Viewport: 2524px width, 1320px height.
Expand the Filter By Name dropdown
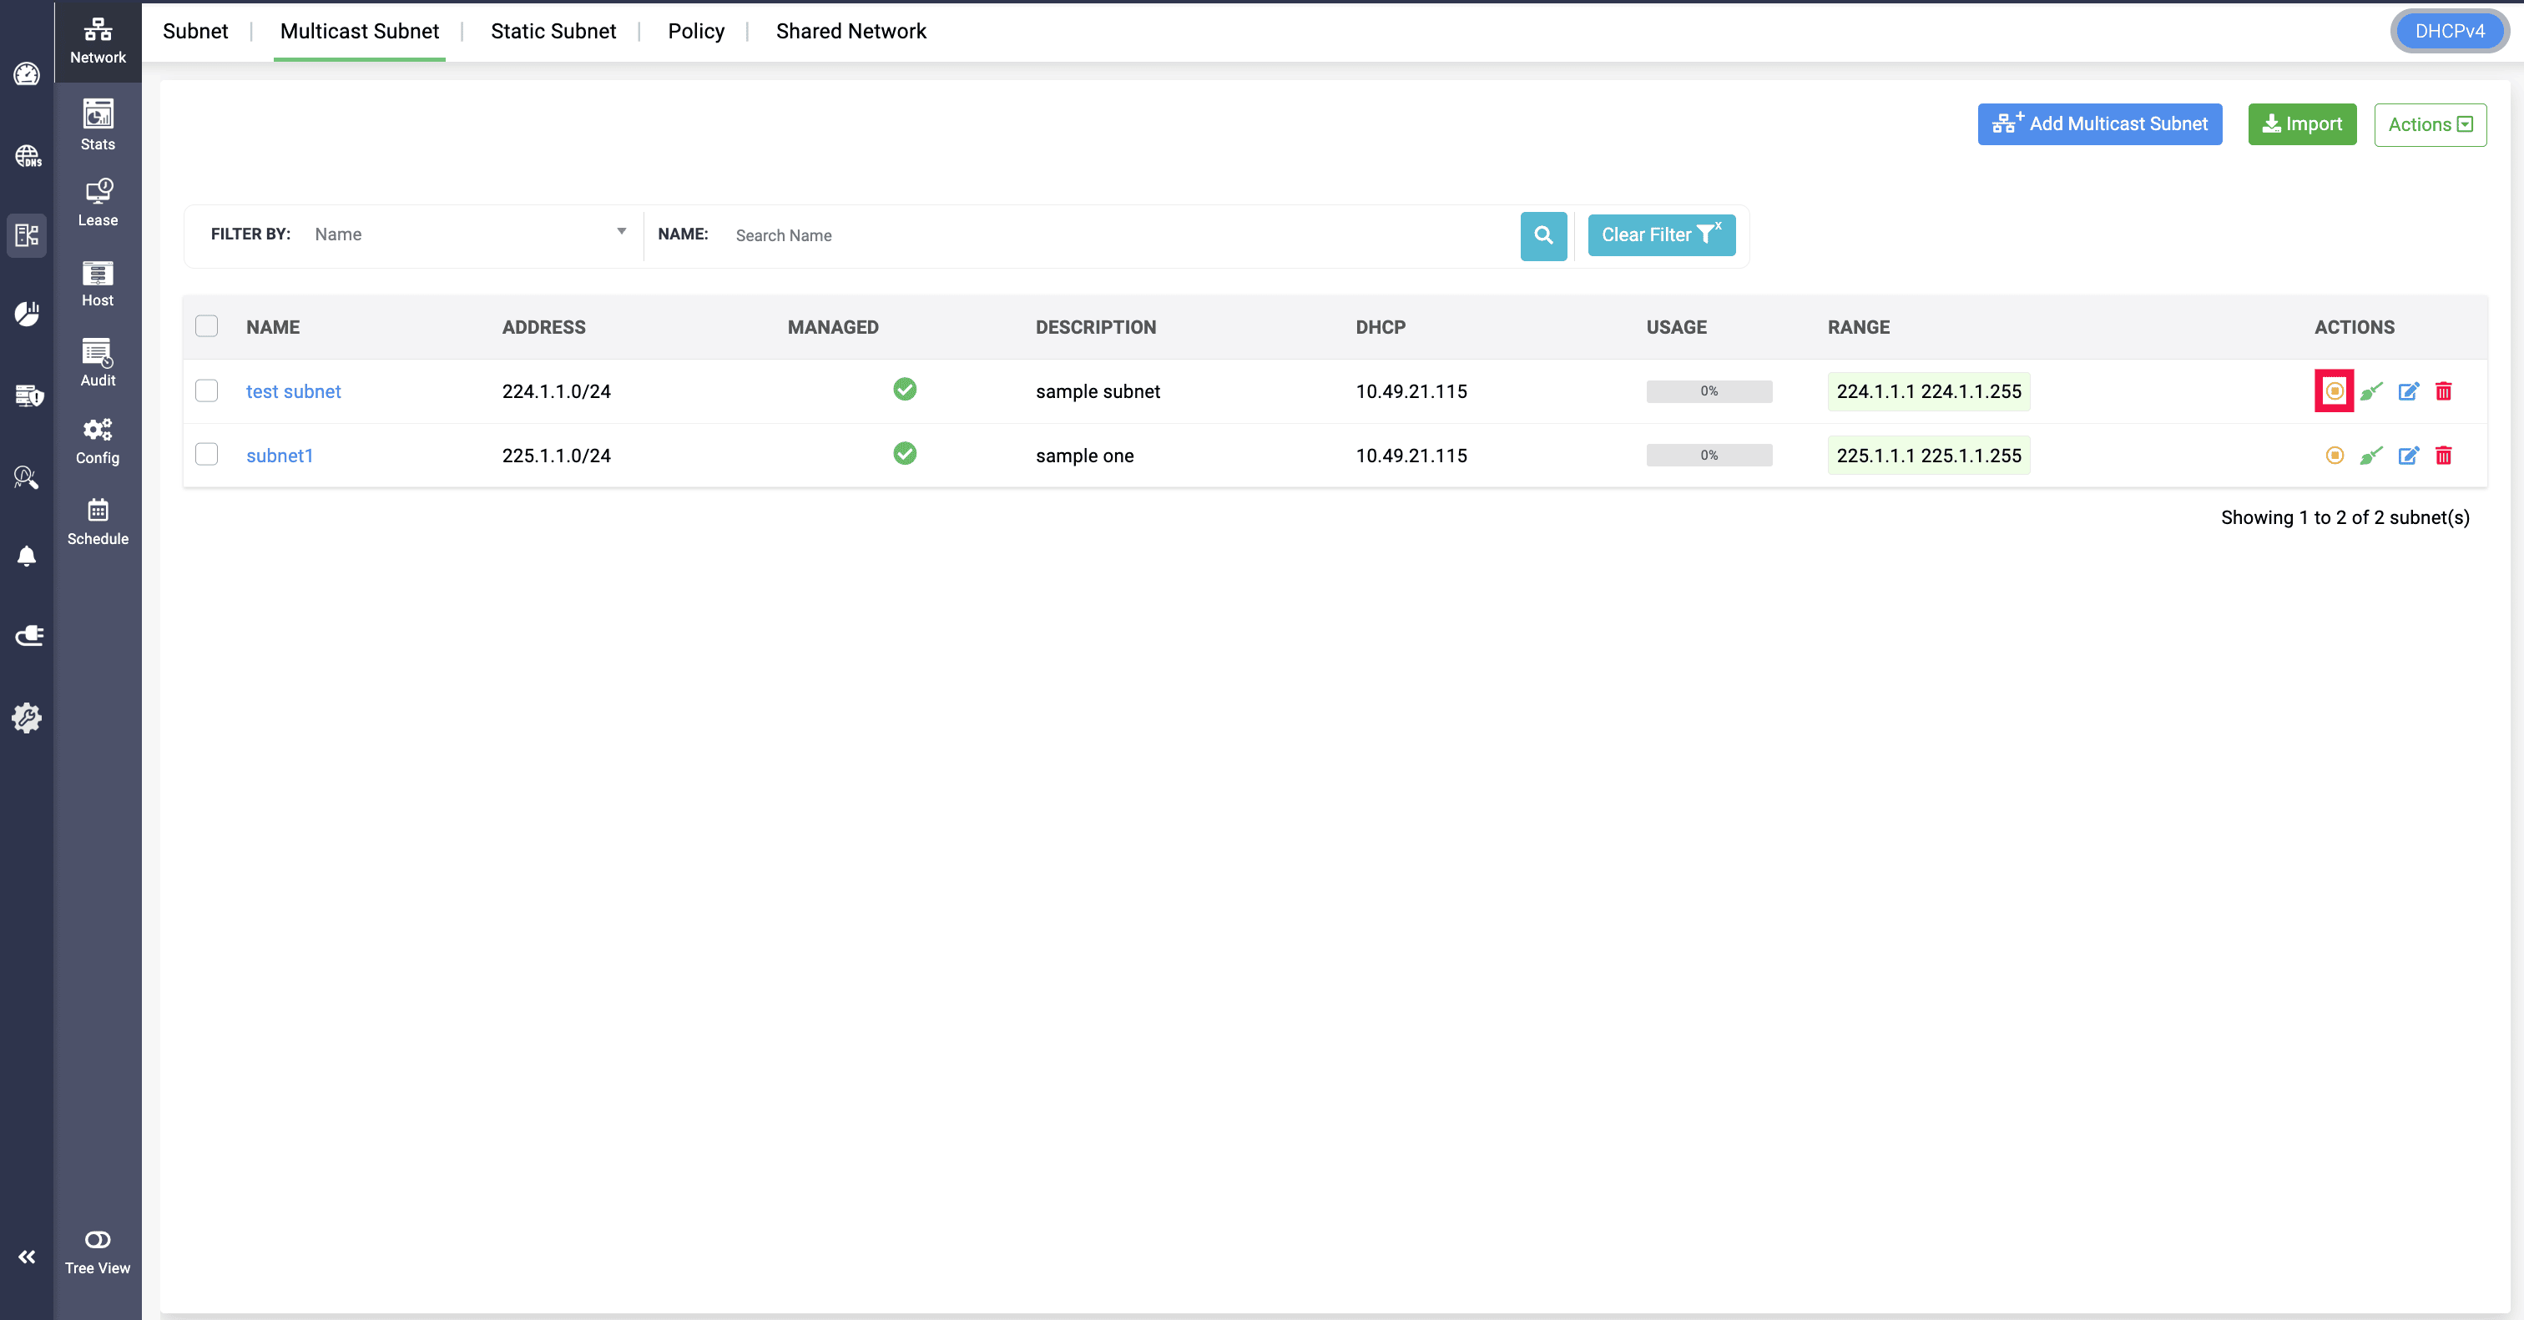[x=468, y=234]
